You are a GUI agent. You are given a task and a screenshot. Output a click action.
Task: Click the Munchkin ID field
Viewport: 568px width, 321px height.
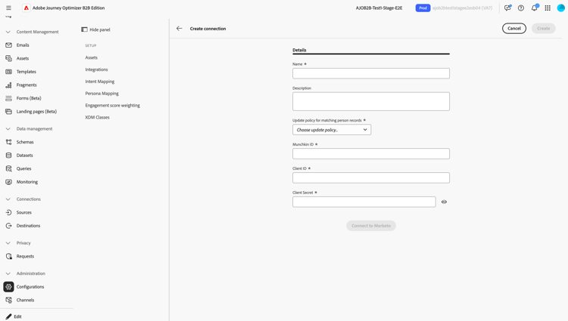point(371,153)
